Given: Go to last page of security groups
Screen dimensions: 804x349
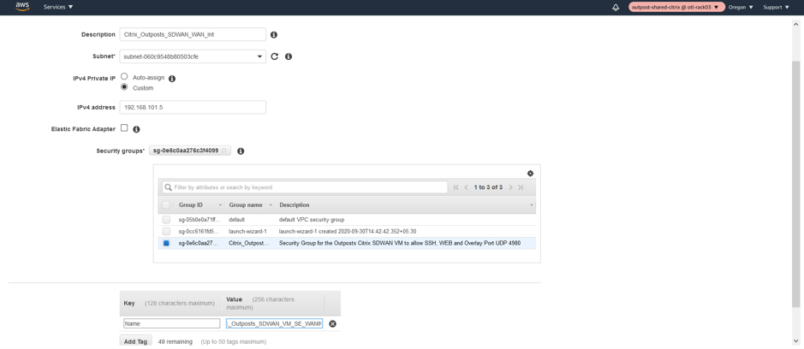Looking at the screenshot, I should pyautogui.click(x=521, y=187).
